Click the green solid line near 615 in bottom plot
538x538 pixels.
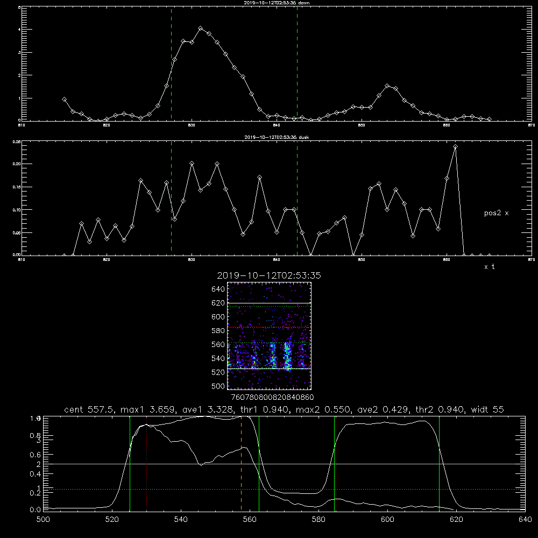pyautogui.click(x=439, y=463)
